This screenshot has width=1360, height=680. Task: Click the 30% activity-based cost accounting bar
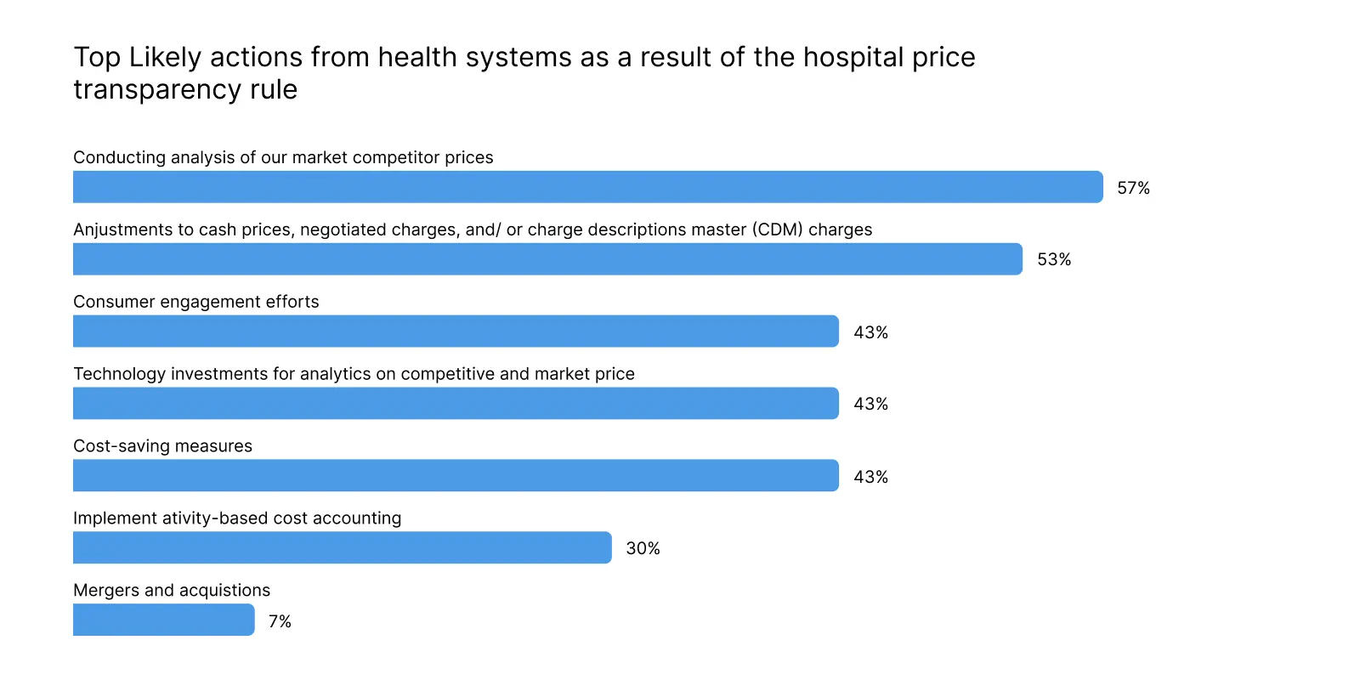coord(343,548)
